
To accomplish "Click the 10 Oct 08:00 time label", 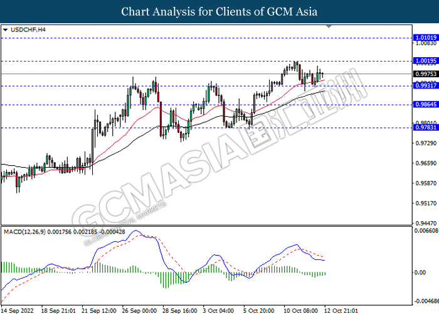I will (x=300, y=311).
